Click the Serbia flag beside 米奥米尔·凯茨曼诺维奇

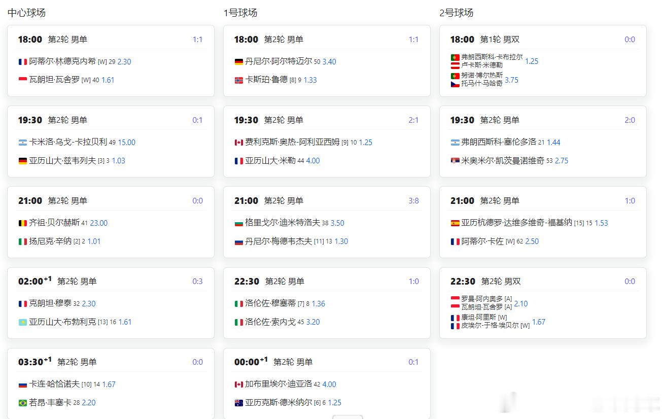[455, 161]
